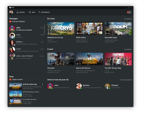Click the app logo in title bar
This screenshot has height=113, width=141.
coord(10,8)
